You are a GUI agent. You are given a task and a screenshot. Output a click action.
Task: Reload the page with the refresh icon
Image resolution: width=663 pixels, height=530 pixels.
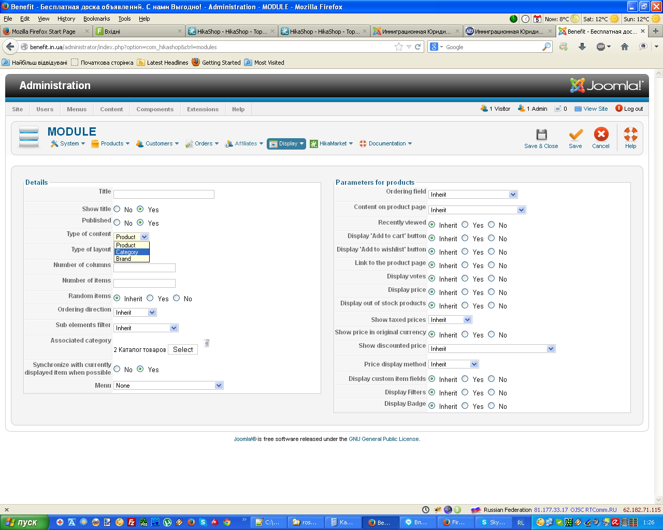(x=417, y=47)
